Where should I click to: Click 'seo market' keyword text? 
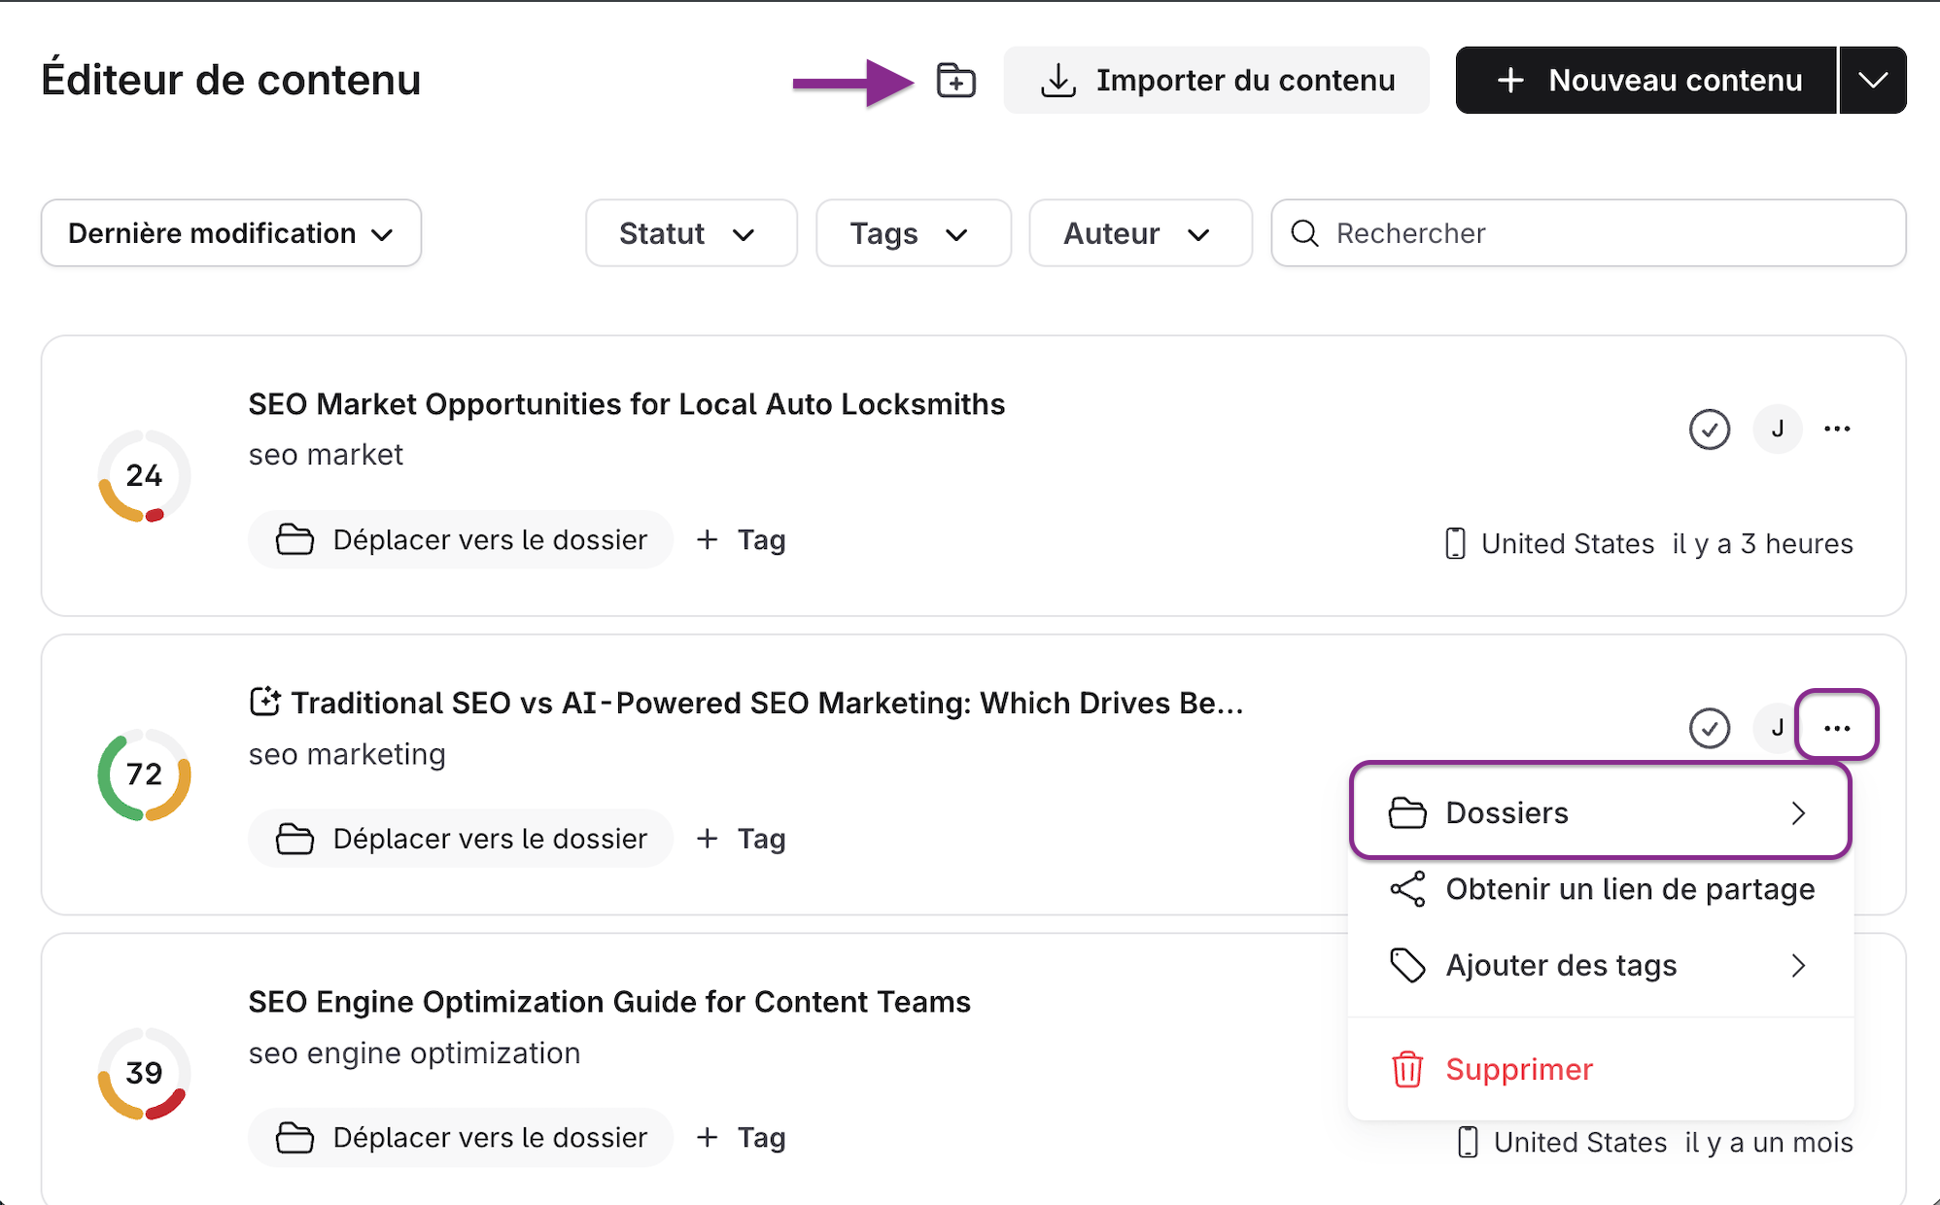pos(326,455)
